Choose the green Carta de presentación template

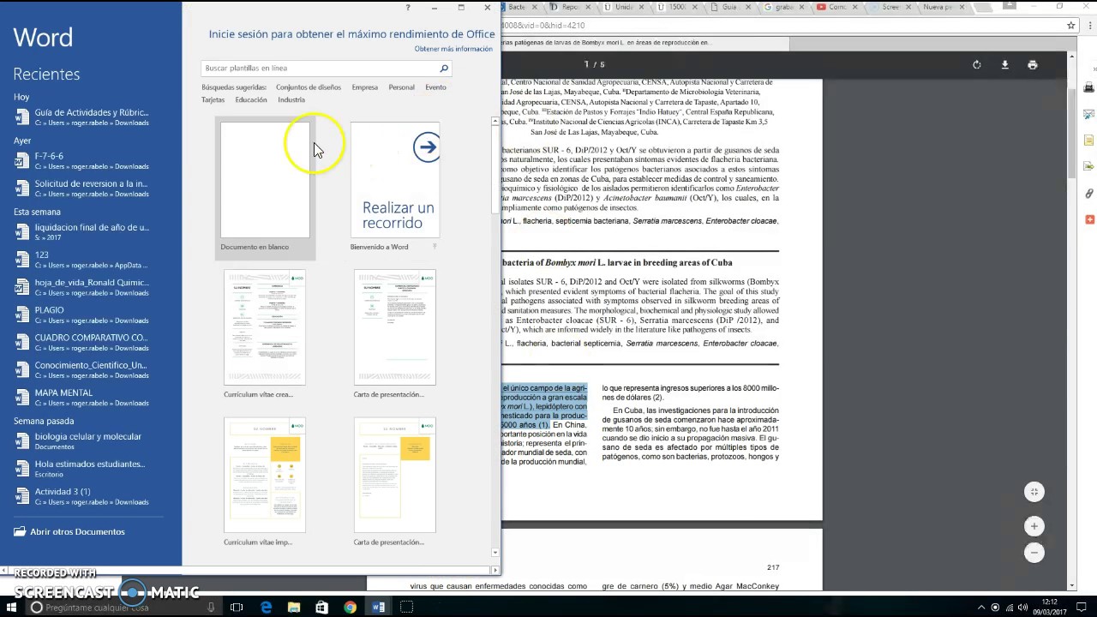click(395, 335)
